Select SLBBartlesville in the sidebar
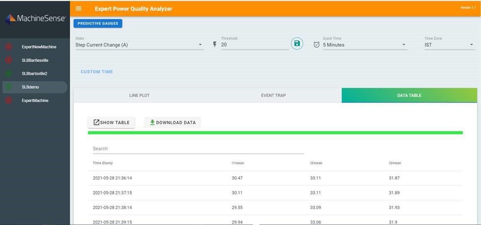 35,60
